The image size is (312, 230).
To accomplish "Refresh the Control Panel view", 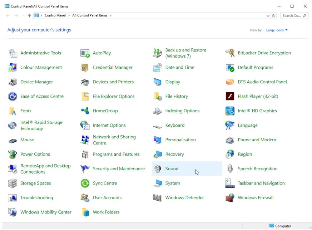I will click(x=274, y=16).
